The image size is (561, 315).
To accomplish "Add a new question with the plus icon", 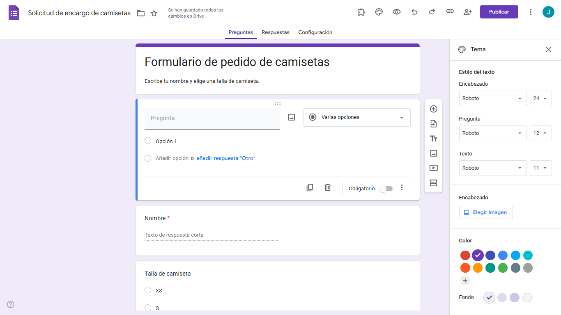I will 433,109.
